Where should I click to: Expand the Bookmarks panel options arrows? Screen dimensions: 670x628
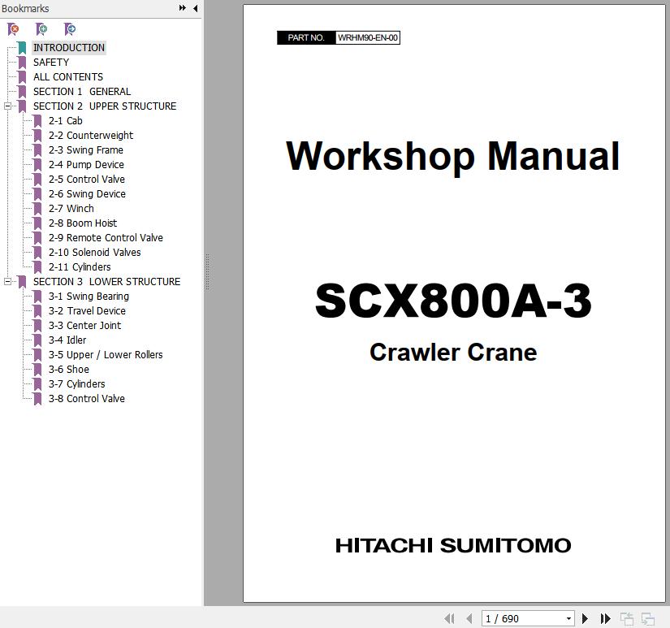coord(183,7)
